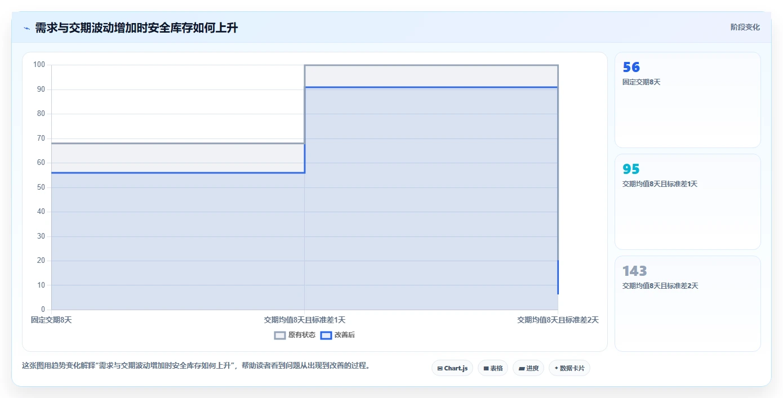Click the y-axis value 70
The image size is (783, 398).
pos(41,138)
